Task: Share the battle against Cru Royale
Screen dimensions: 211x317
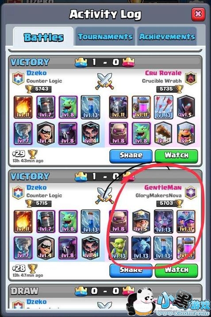Action: [x=131, y=156]
